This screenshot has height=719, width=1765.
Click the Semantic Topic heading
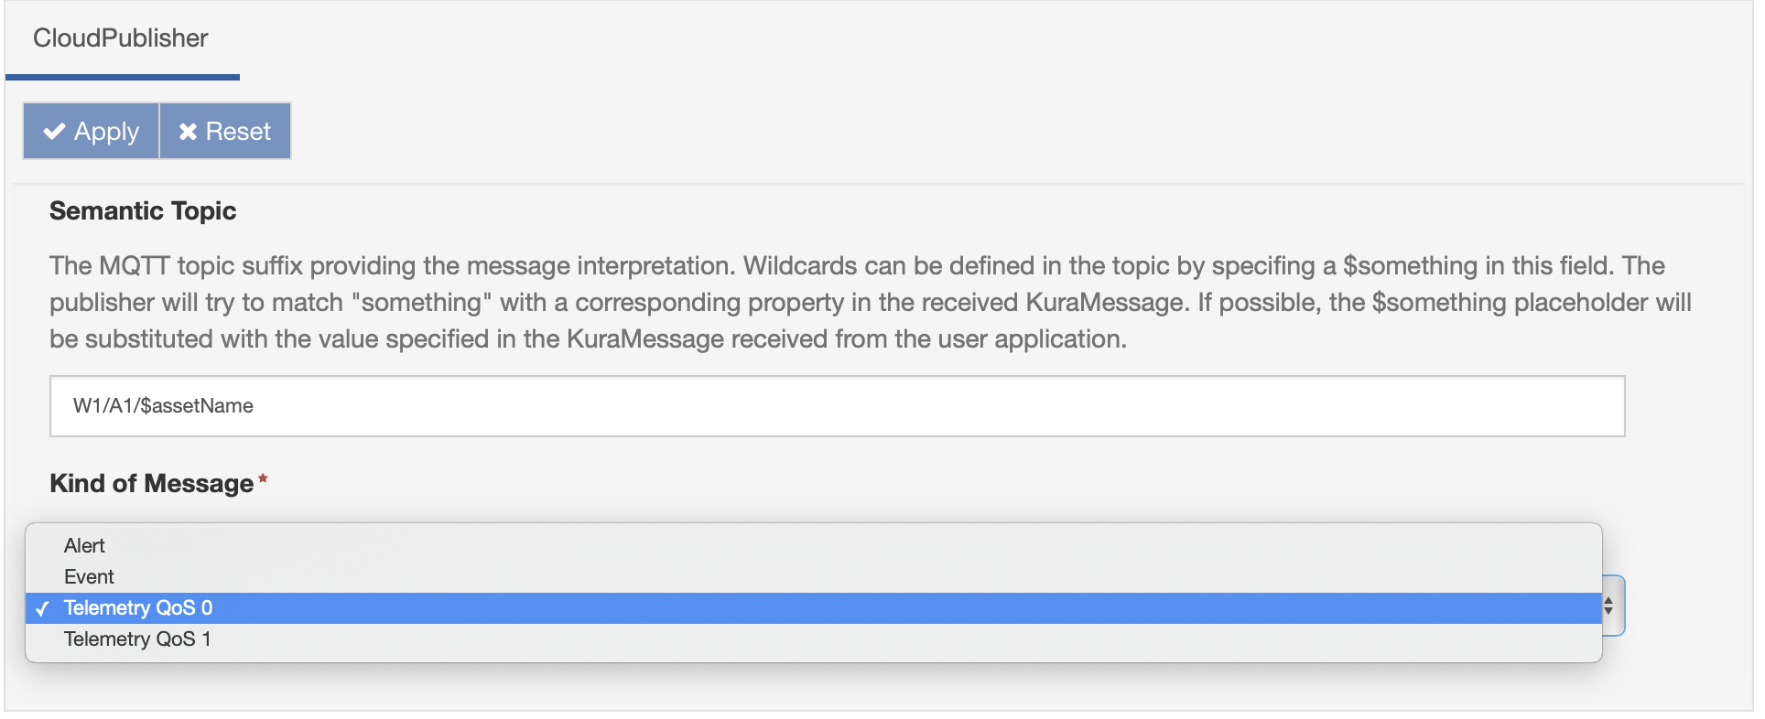point(143,211)
